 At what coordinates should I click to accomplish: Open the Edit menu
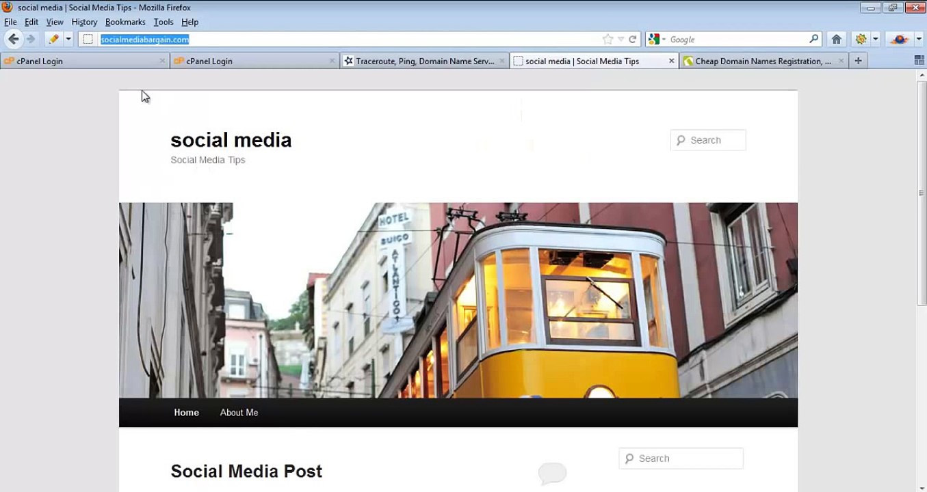coord(31,22)
